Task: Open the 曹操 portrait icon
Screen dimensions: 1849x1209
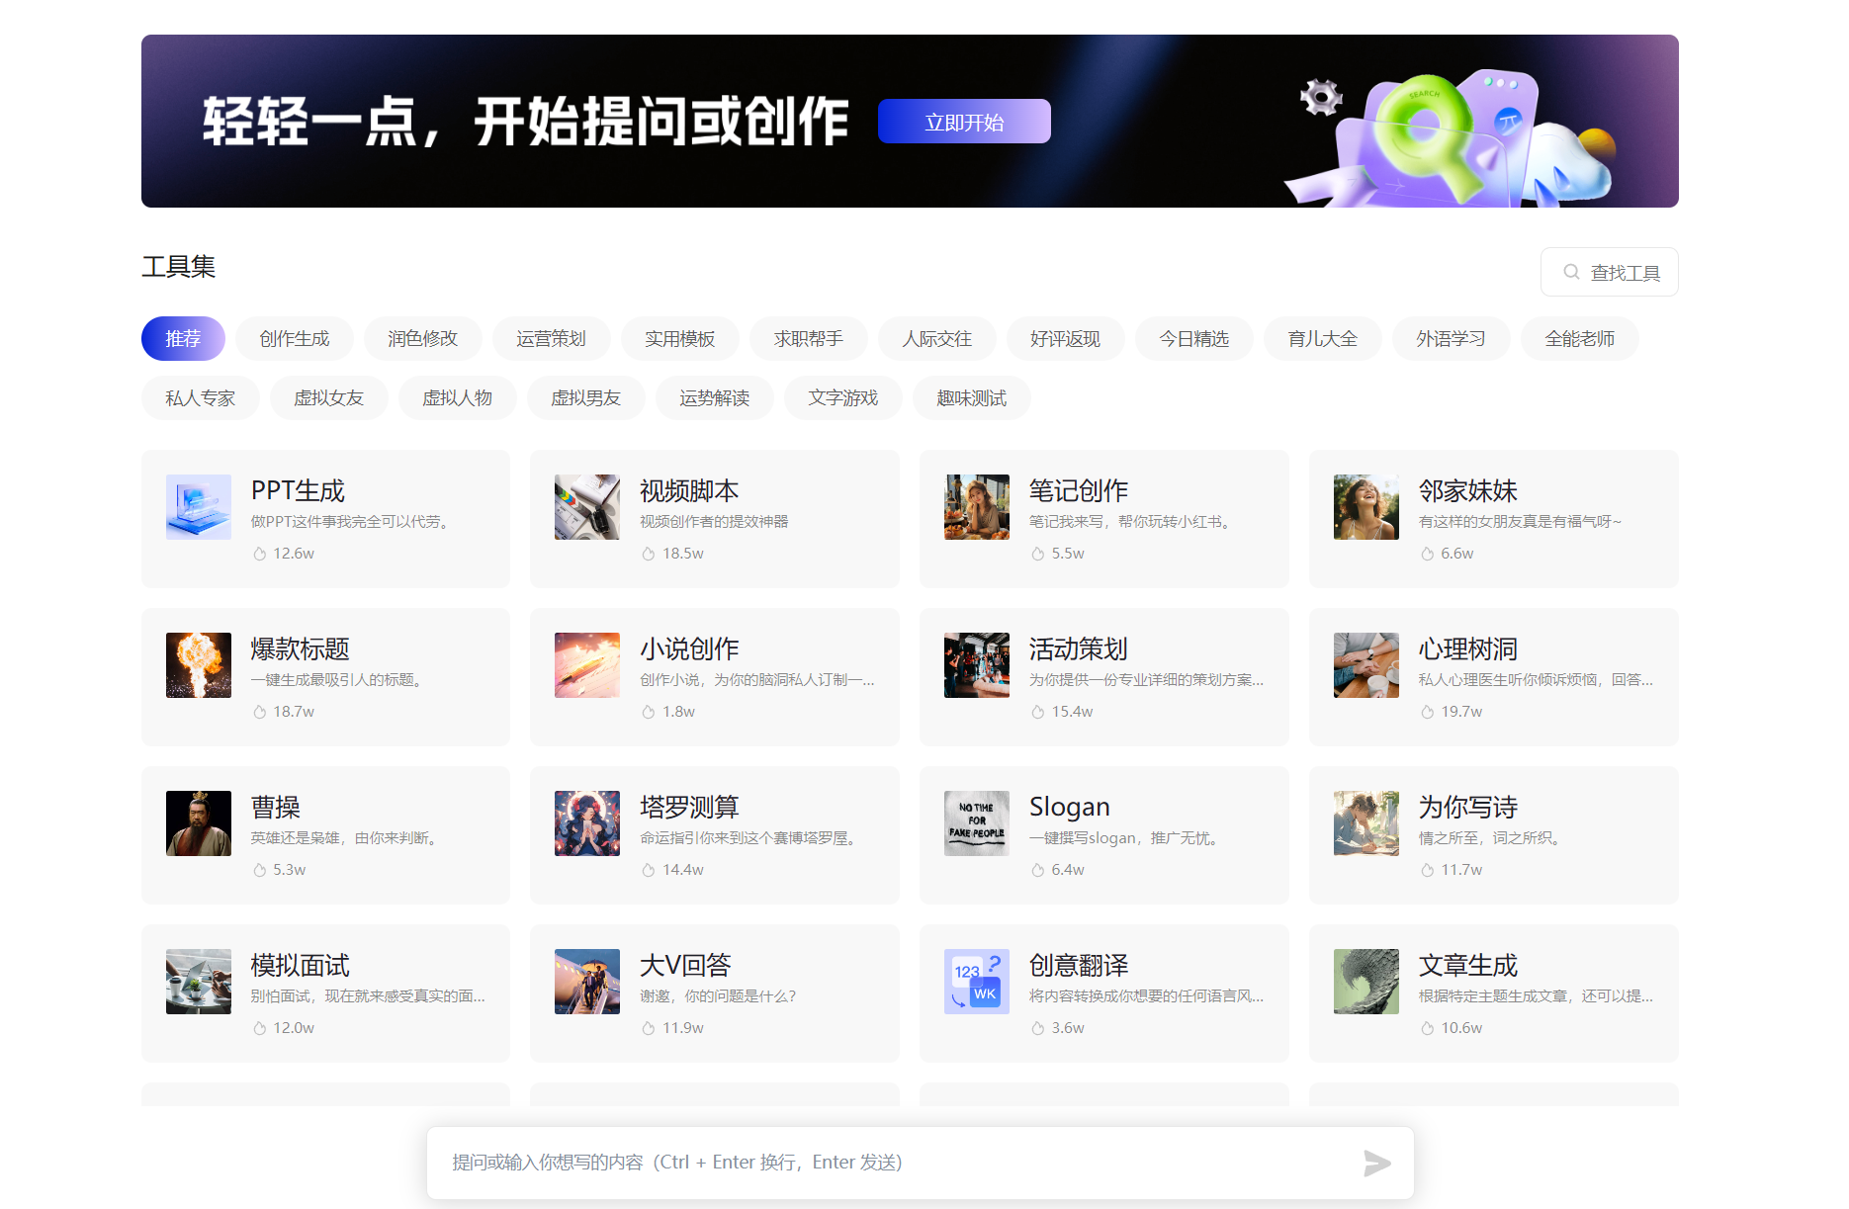Action: (x=199, y=823)
